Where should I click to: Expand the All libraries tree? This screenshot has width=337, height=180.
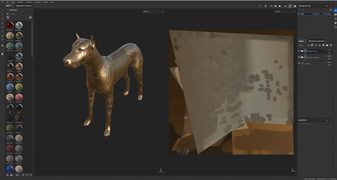point(7,10)
